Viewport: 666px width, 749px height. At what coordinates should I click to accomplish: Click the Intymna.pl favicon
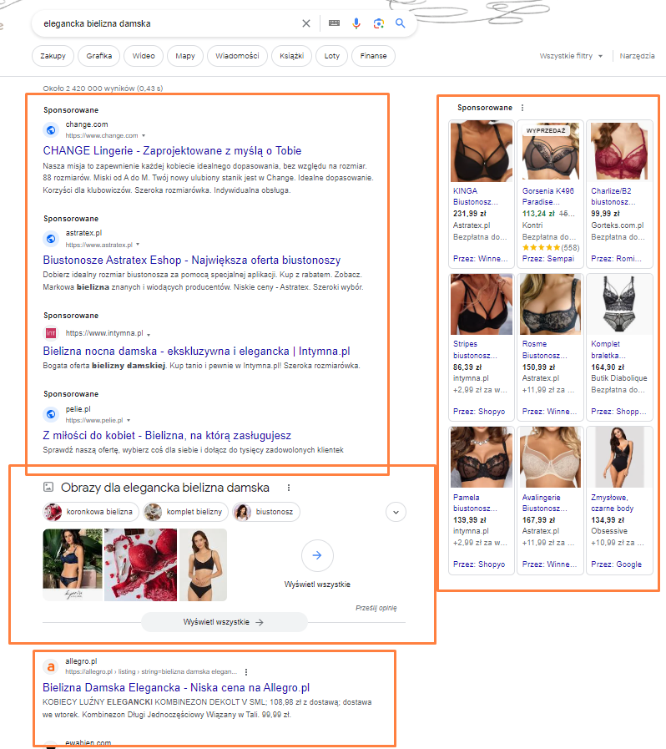(51, 333)
